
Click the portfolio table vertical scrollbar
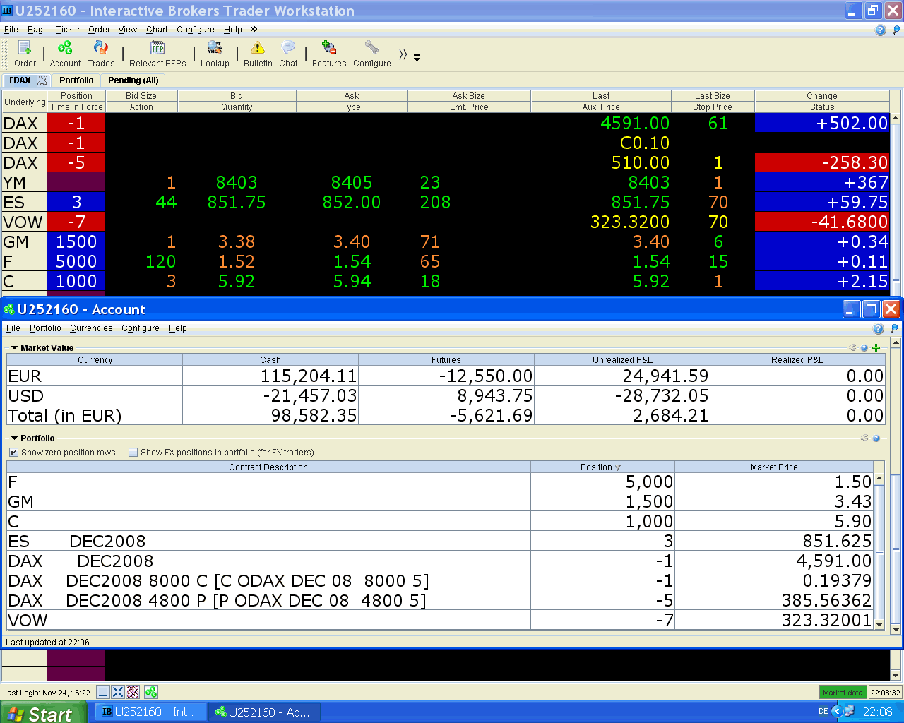(879, 551)
